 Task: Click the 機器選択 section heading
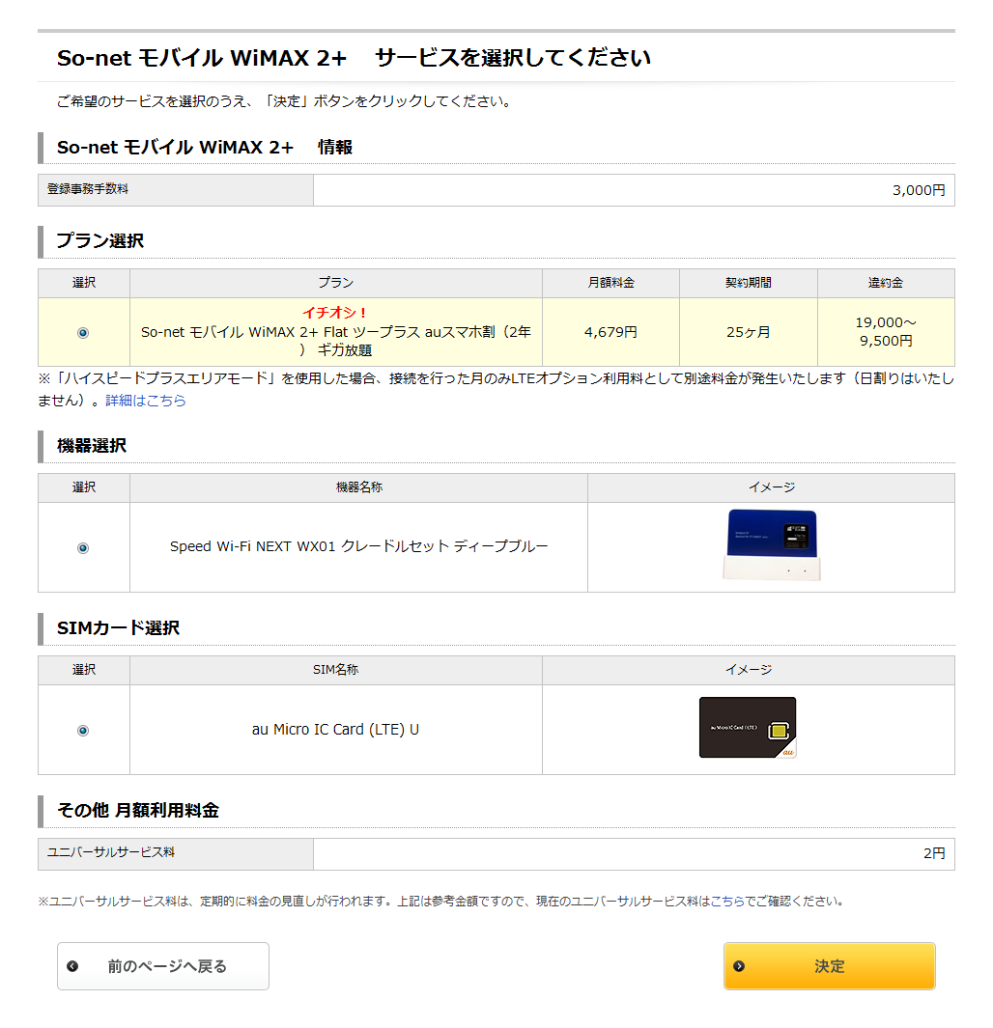point(91,446)
